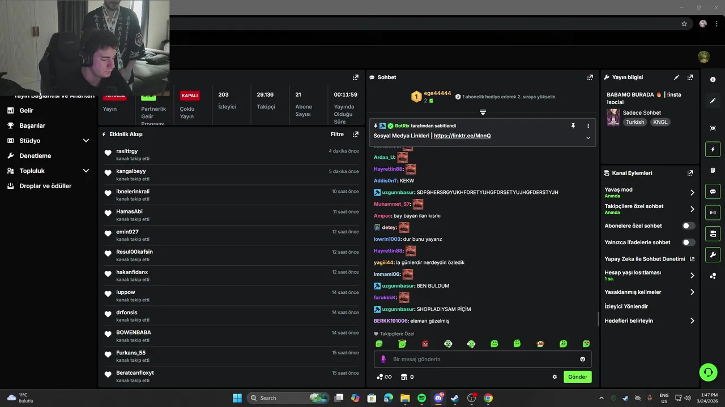Open Discord from the taskbar
725x407 pixels.
[x=438, y=398]
